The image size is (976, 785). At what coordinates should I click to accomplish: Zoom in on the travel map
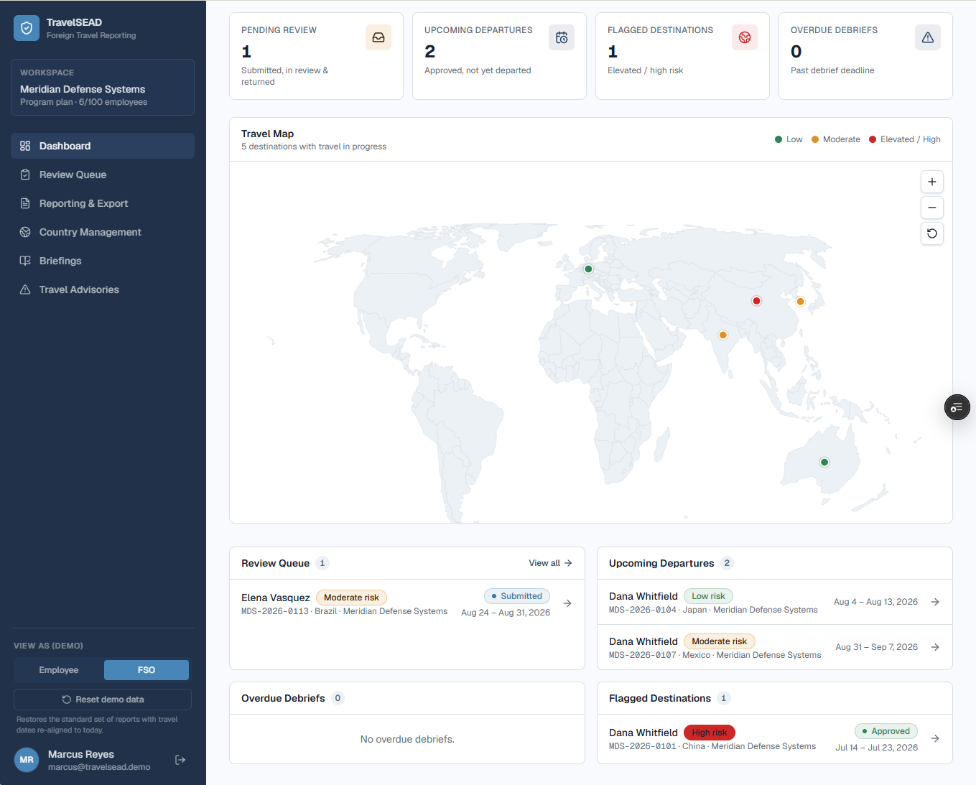coord(932,182)
